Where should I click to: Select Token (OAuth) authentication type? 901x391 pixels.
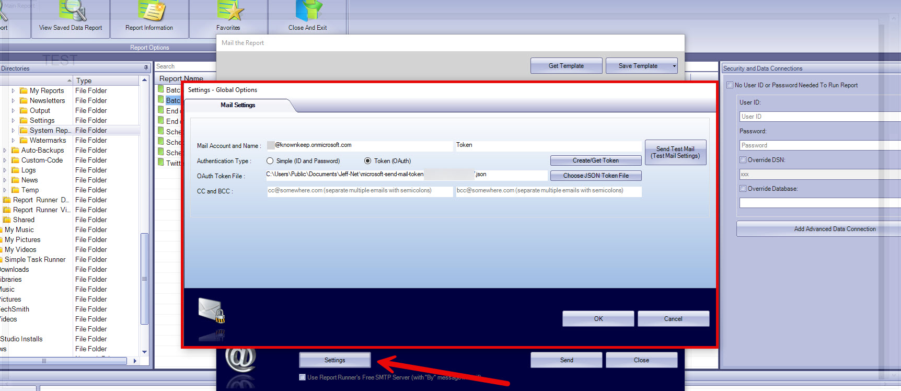[368, 161]
